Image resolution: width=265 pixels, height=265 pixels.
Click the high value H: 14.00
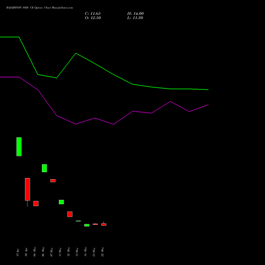(x=136, y=14)
